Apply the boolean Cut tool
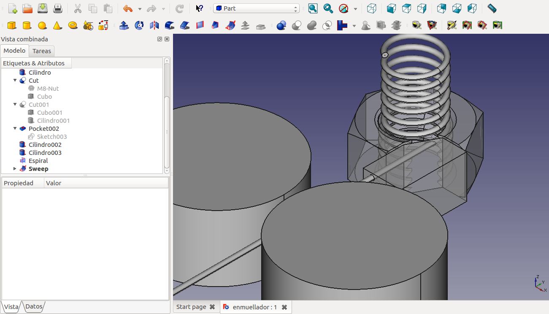 [297, 26]
